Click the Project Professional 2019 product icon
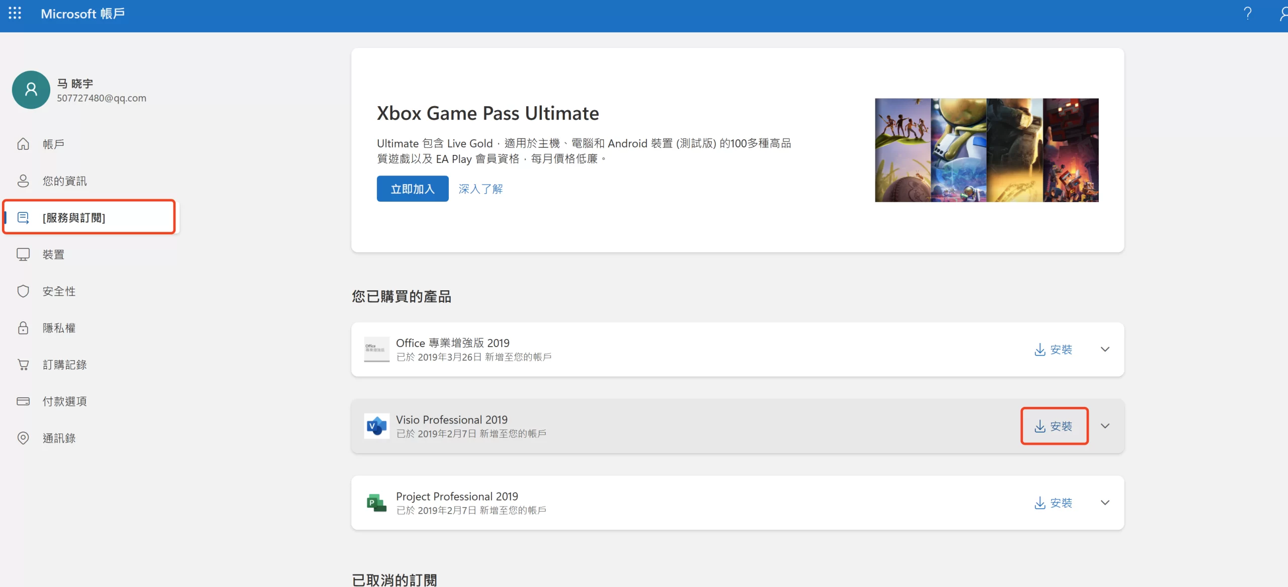Image resolution: width=1288 pixels, height=587 pixels. pos(376,502)
